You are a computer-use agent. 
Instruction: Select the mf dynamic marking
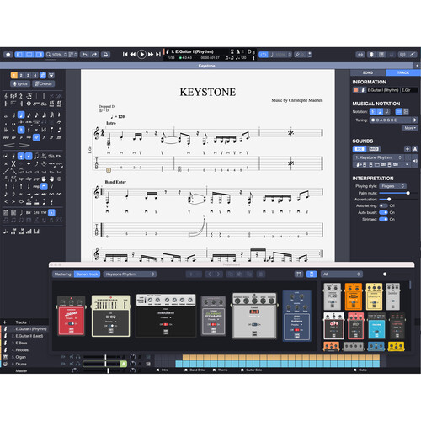pos(36,137)
